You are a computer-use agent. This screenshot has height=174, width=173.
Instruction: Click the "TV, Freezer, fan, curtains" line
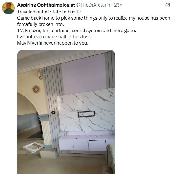coord(77,31)
